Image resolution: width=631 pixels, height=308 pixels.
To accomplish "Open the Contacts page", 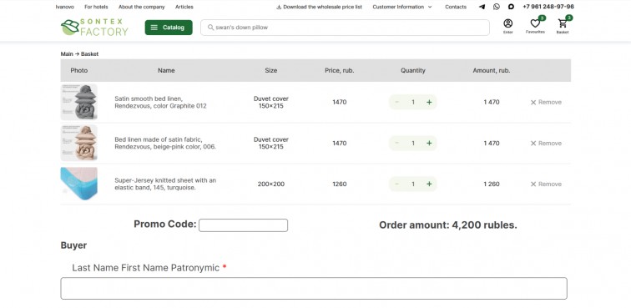I will 456,7.
